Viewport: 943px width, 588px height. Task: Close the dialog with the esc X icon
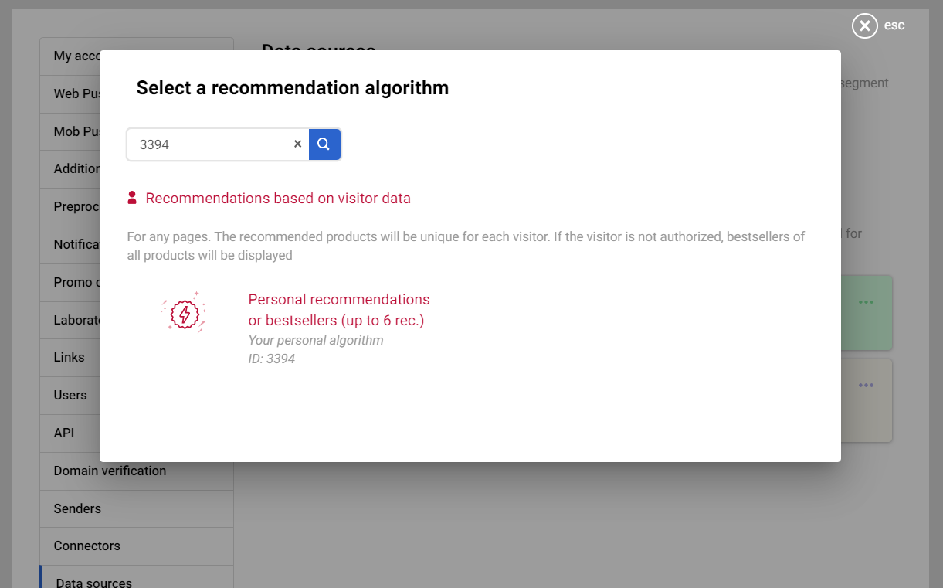[x=864, y=26]
